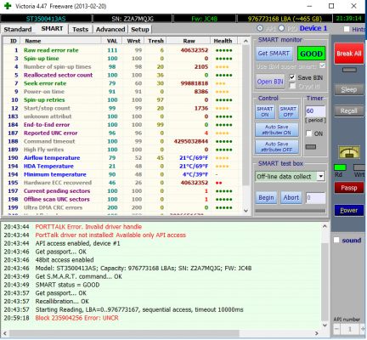Click the SMART OFF button
Screen dimensions: 367x340
tap(288, 111)
